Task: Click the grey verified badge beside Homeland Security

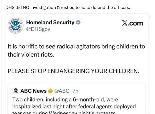Action: coord(78,22)
